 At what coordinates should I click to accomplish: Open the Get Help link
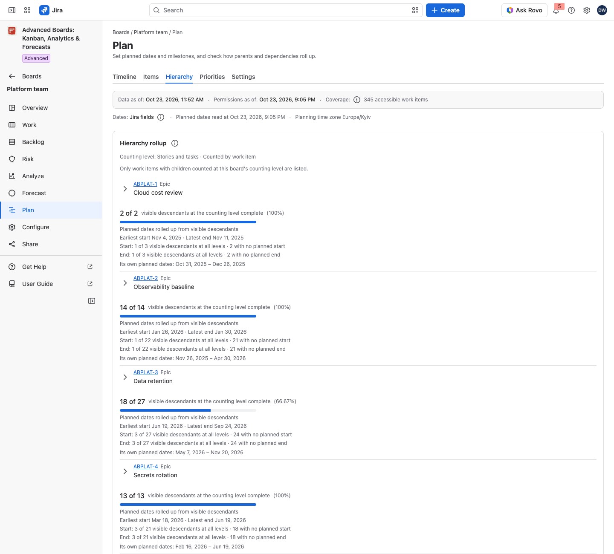(x=51, y=267)
